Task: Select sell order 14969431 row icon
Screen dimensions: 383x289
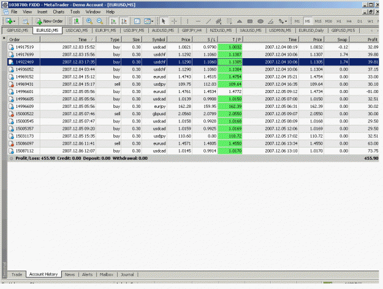Action: click(x=11, y=84)
